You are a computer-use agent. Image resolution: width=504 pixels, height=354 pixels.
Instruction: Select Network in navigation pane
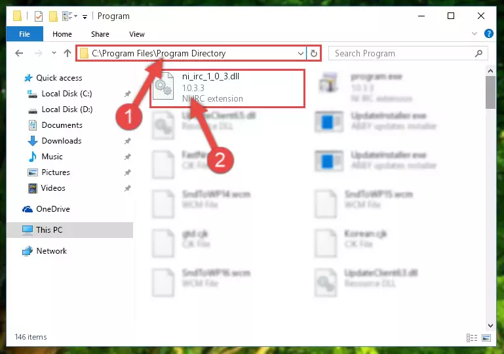click(51, 251)
